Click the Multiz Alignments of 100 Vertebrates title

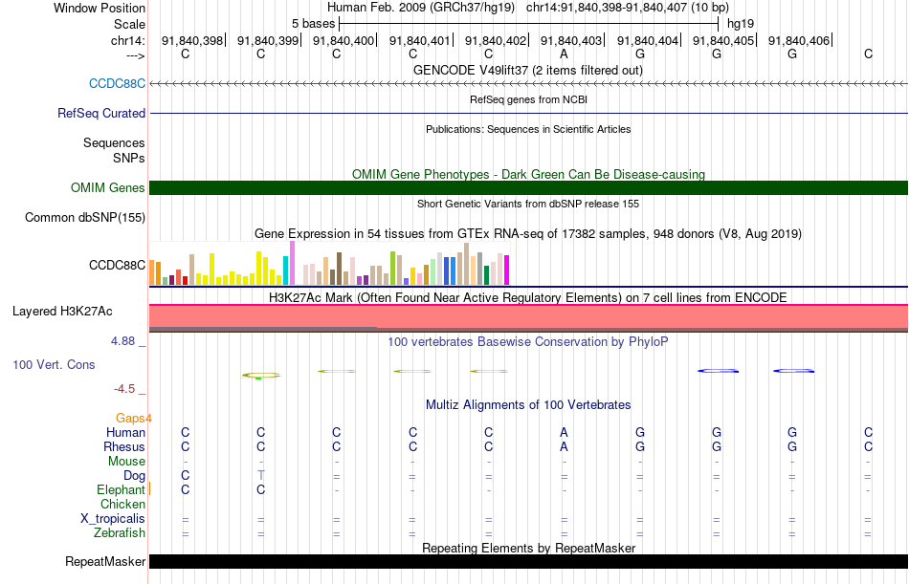(x=528, y=405)
